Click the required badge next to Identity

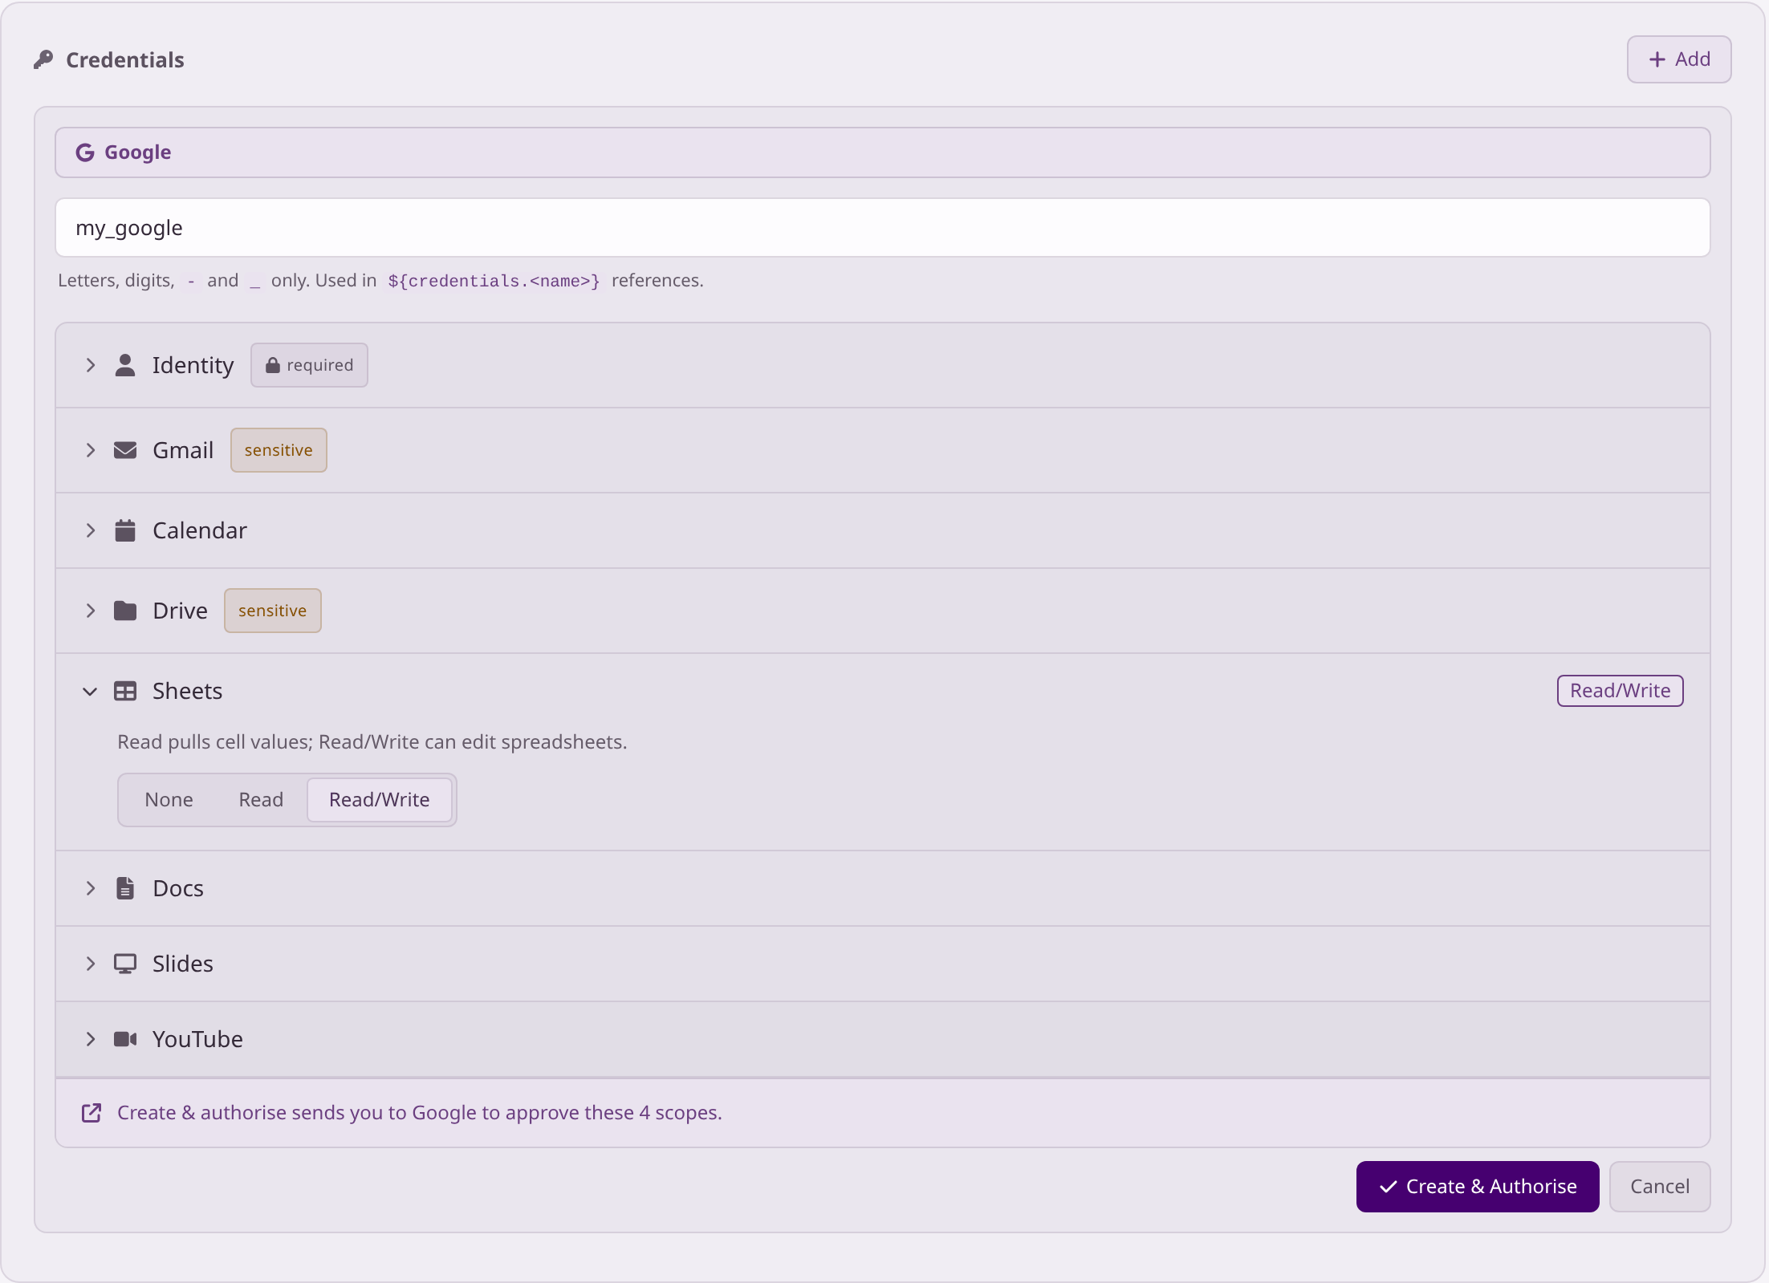309,365
